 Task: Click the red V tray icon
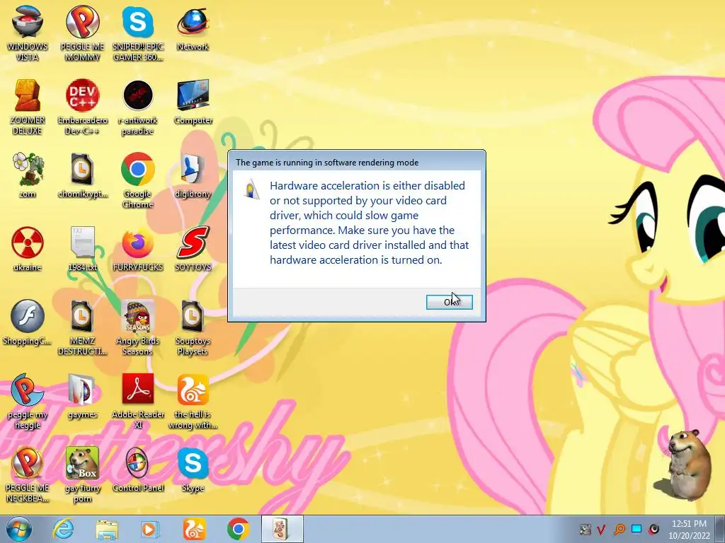coord(601,529)
